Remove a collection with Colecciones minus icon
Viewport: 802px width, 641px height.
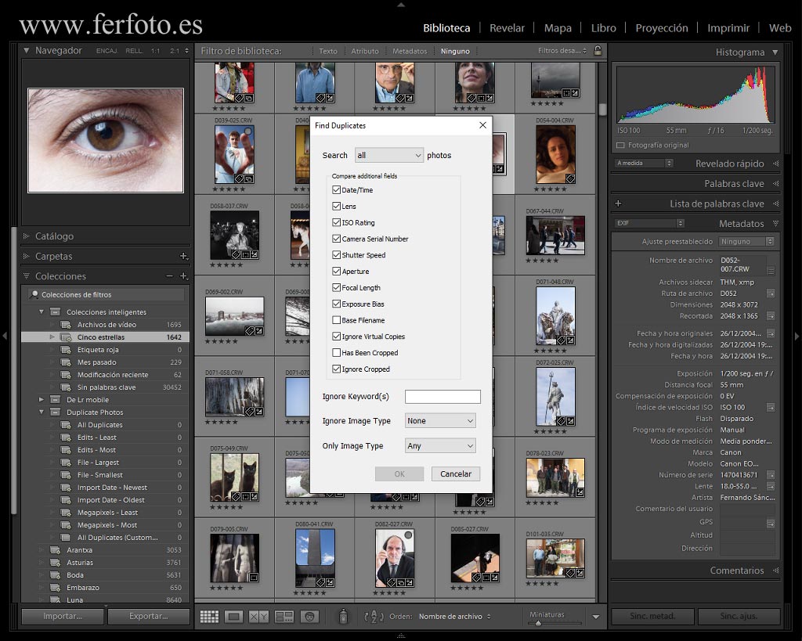click(x=169, y=276)
